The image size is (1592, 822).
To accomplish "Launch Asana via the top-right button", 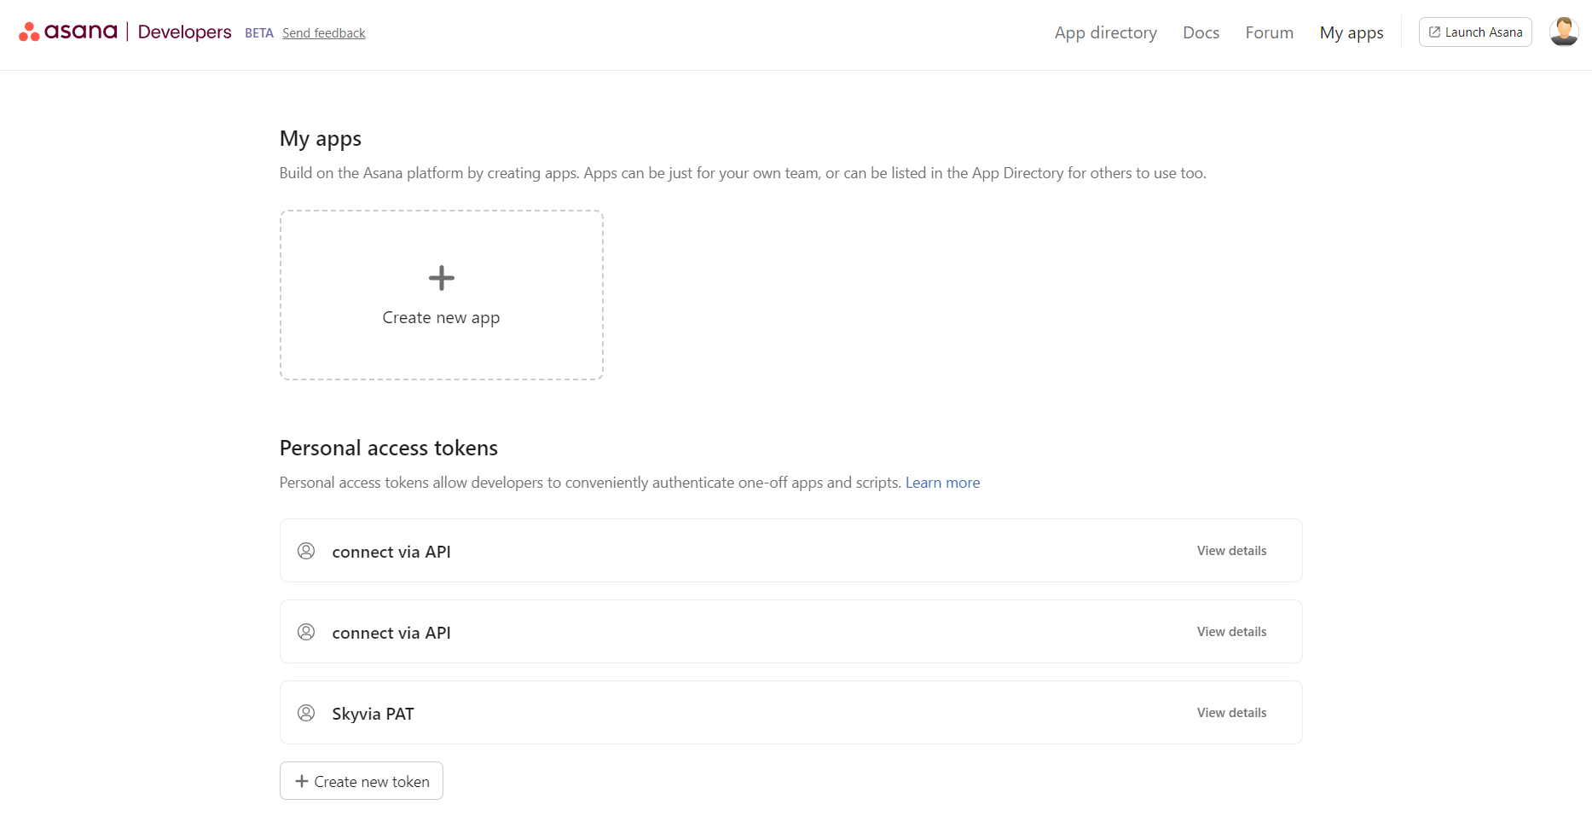I will pyautogui.click(x=1475, y=32).
